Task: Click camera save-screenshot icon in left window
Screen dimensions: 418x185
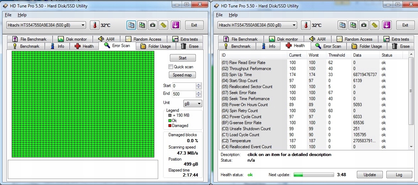Action: tap(153, 25)
